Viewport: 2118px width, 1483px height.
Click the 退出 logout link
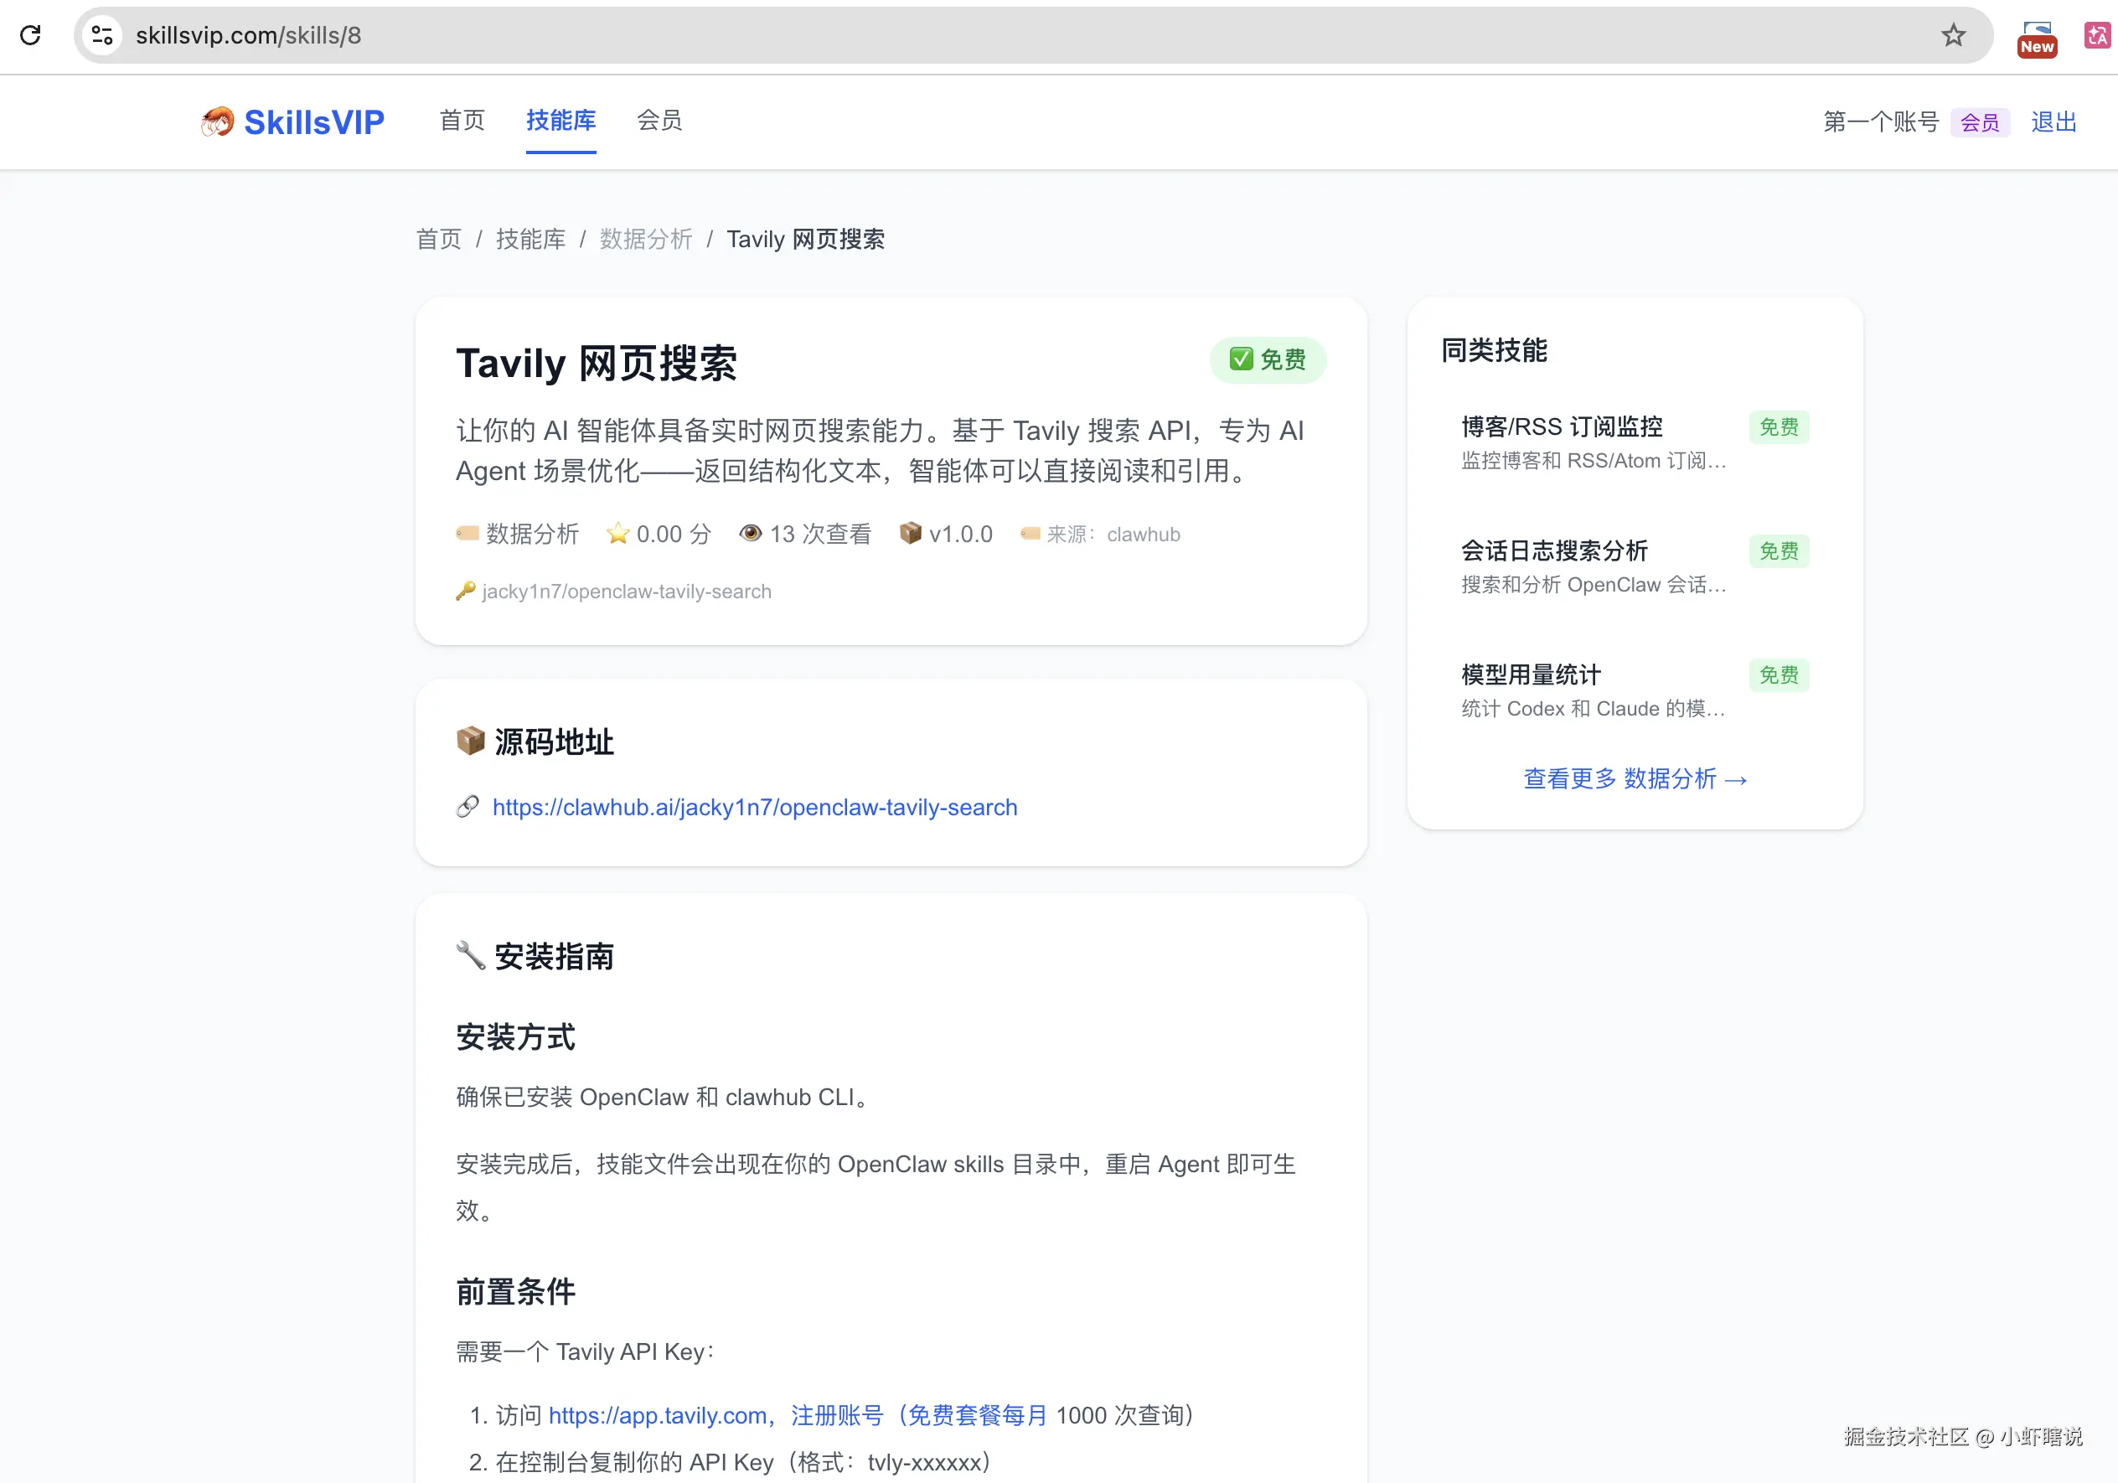[2053, 121]
